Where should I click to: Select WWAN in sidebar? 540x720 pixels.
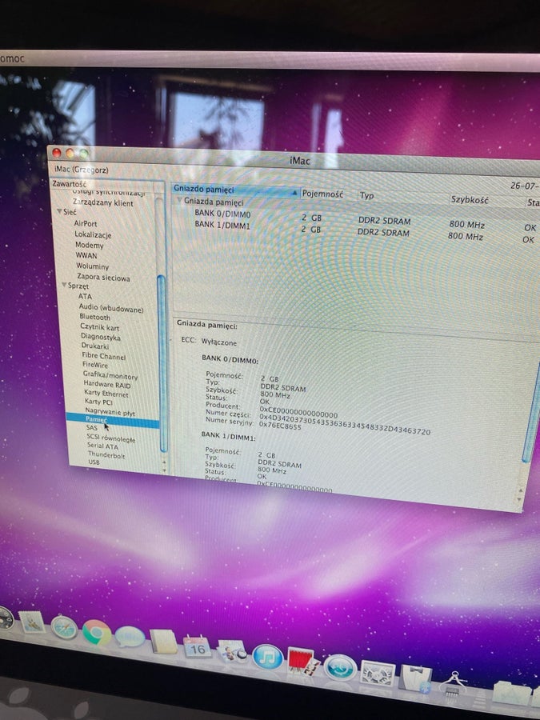(x=86, y=255)
